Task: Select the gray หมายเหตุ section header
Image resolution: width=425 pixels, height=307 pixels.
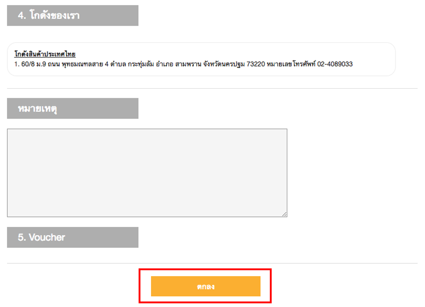Action: point(73,108)
